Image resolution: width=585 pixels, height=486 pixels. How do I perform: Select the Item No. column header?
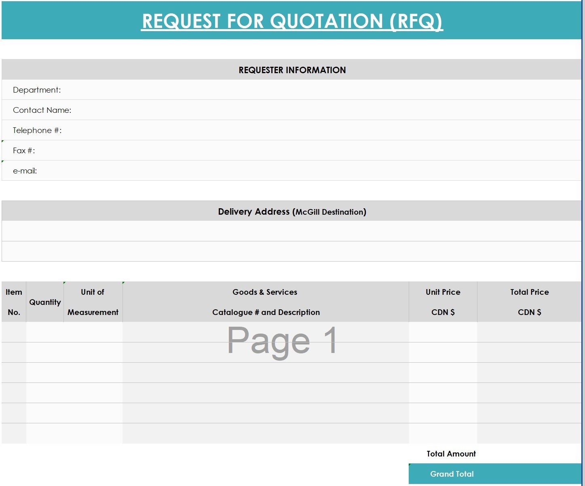point(14,302)
